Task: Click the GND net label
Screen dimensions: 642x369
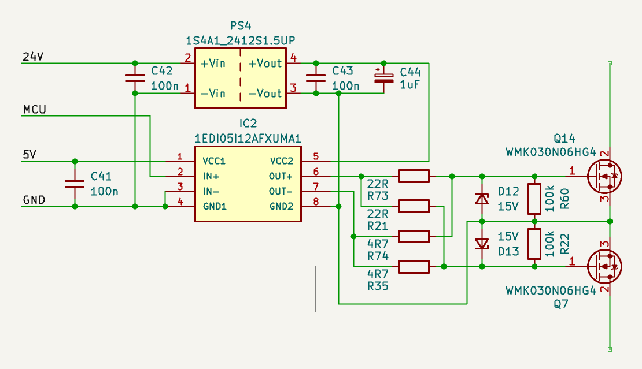Action: click(x=34, y=200)
